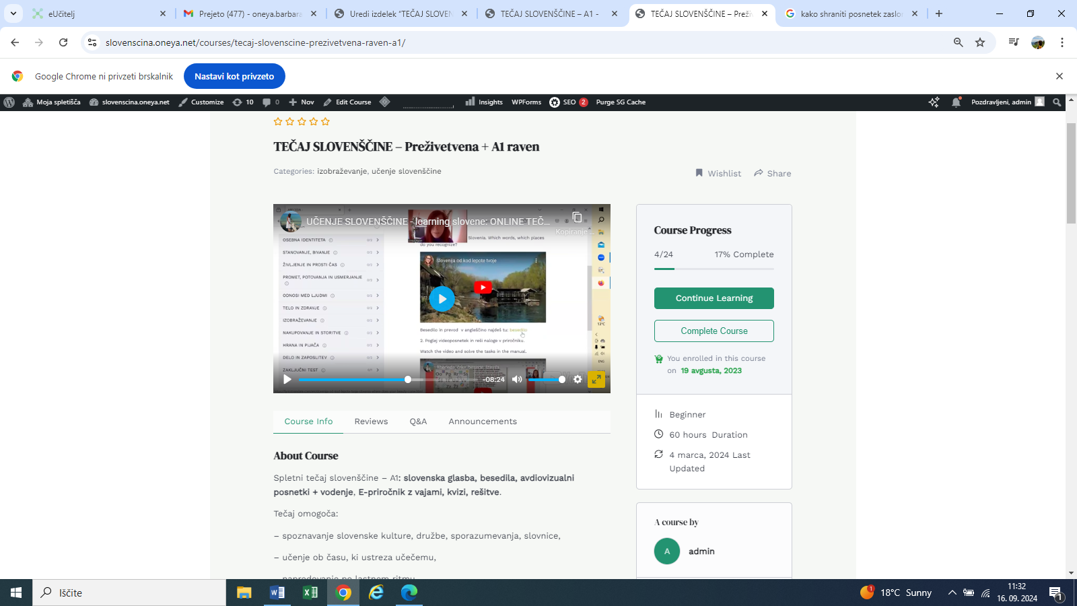Image resolution: width=1077 pixels, height=606 pixels.
Task: Mute the video player sound
Action: tap(517, 379)
